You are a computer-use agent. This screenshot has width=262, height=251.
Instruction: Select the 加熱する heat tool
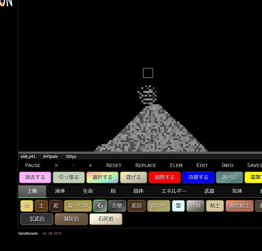coord(164,177)
